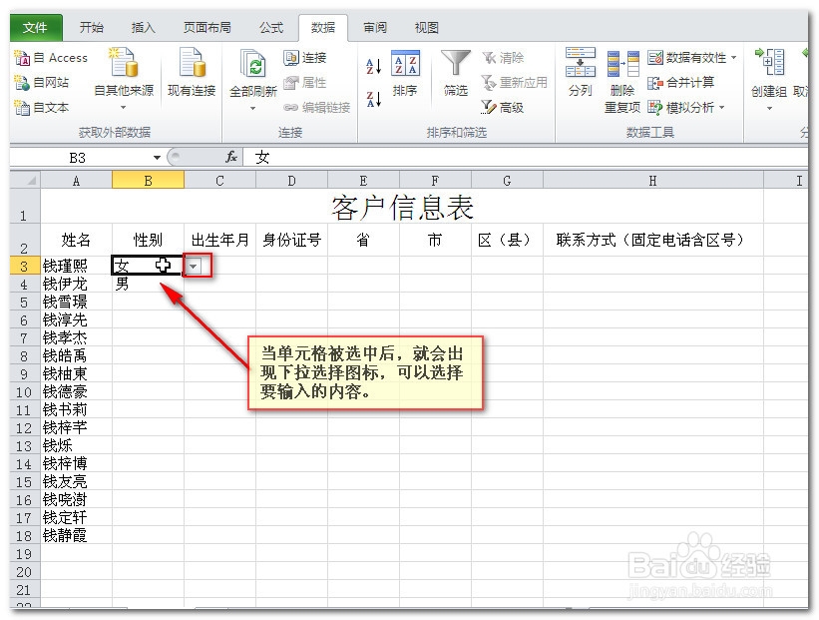The width and height of the screenshot is (819, 620).
Task: Open the 排序 sort dialog icon
Action: coord(405,63)
